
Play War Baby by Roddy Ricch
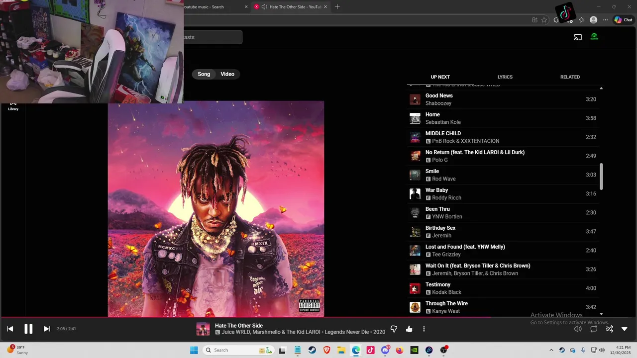point(503,194)
